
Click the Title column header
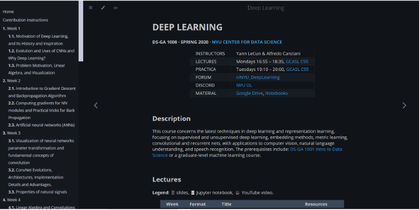tap(226, 204)
